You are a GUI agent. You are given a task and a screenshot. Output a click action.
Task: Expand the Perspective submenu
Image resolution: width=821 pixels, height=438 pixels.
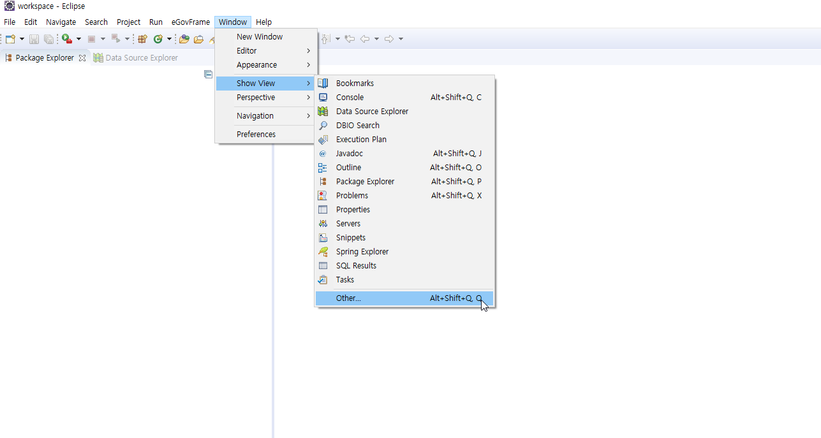coord(265,98)
